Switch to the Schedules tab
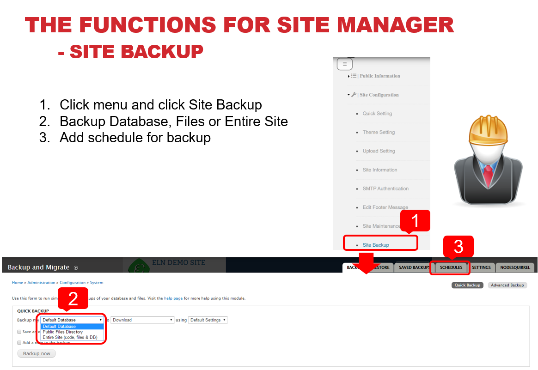The width and height of the screenshot is (538, 370). click(451, 267)
